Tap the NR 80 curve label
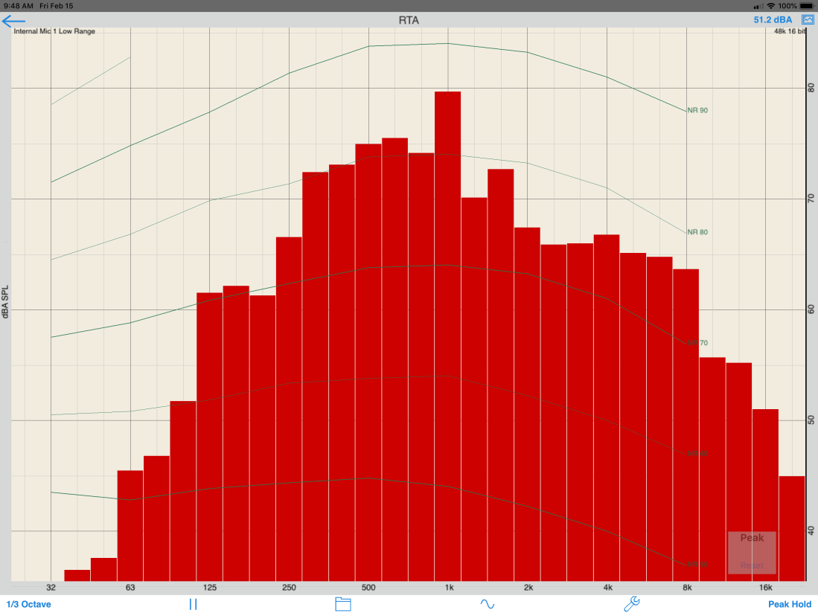Screen dimensions: 818x613 coord(697,232)
